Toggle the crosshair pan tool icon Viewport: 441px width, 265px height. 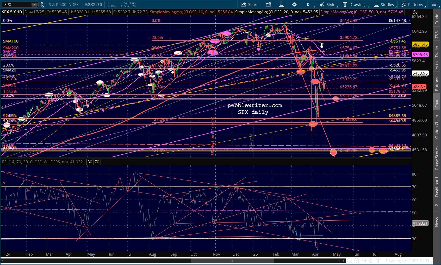pyautogui.click(x=371, y=261)
